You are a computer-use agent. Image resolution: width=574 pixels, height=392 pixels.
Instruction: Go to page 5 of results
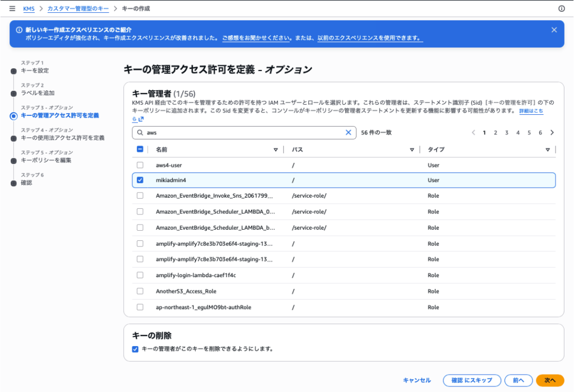tap(529, 133)
